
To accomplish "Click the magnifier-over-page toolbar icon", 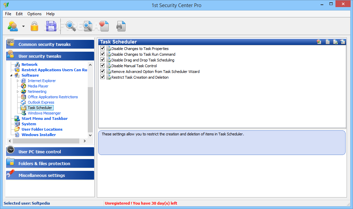I will point(87,26).
